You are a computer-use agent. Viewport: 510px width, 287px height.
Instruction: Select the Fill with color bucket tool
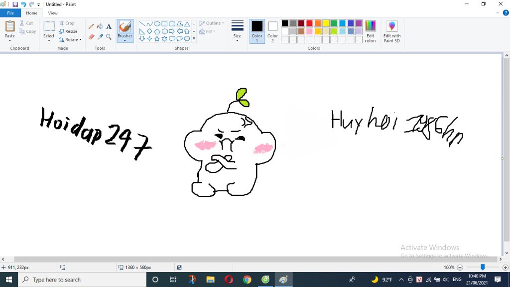pos(100,26)
